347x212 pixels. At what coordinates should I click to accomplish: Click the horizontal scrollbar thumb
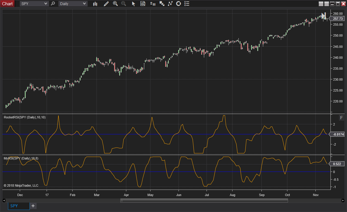(x=204, y=200)
